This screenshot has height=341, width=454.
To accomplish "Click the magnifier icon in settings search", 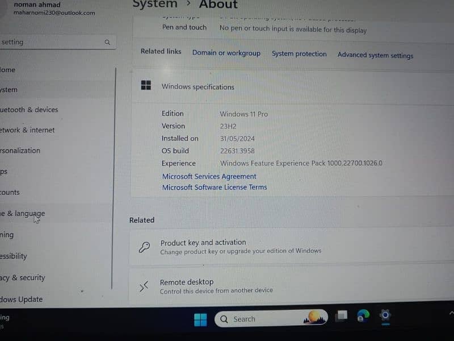I will tap(107, 42).
